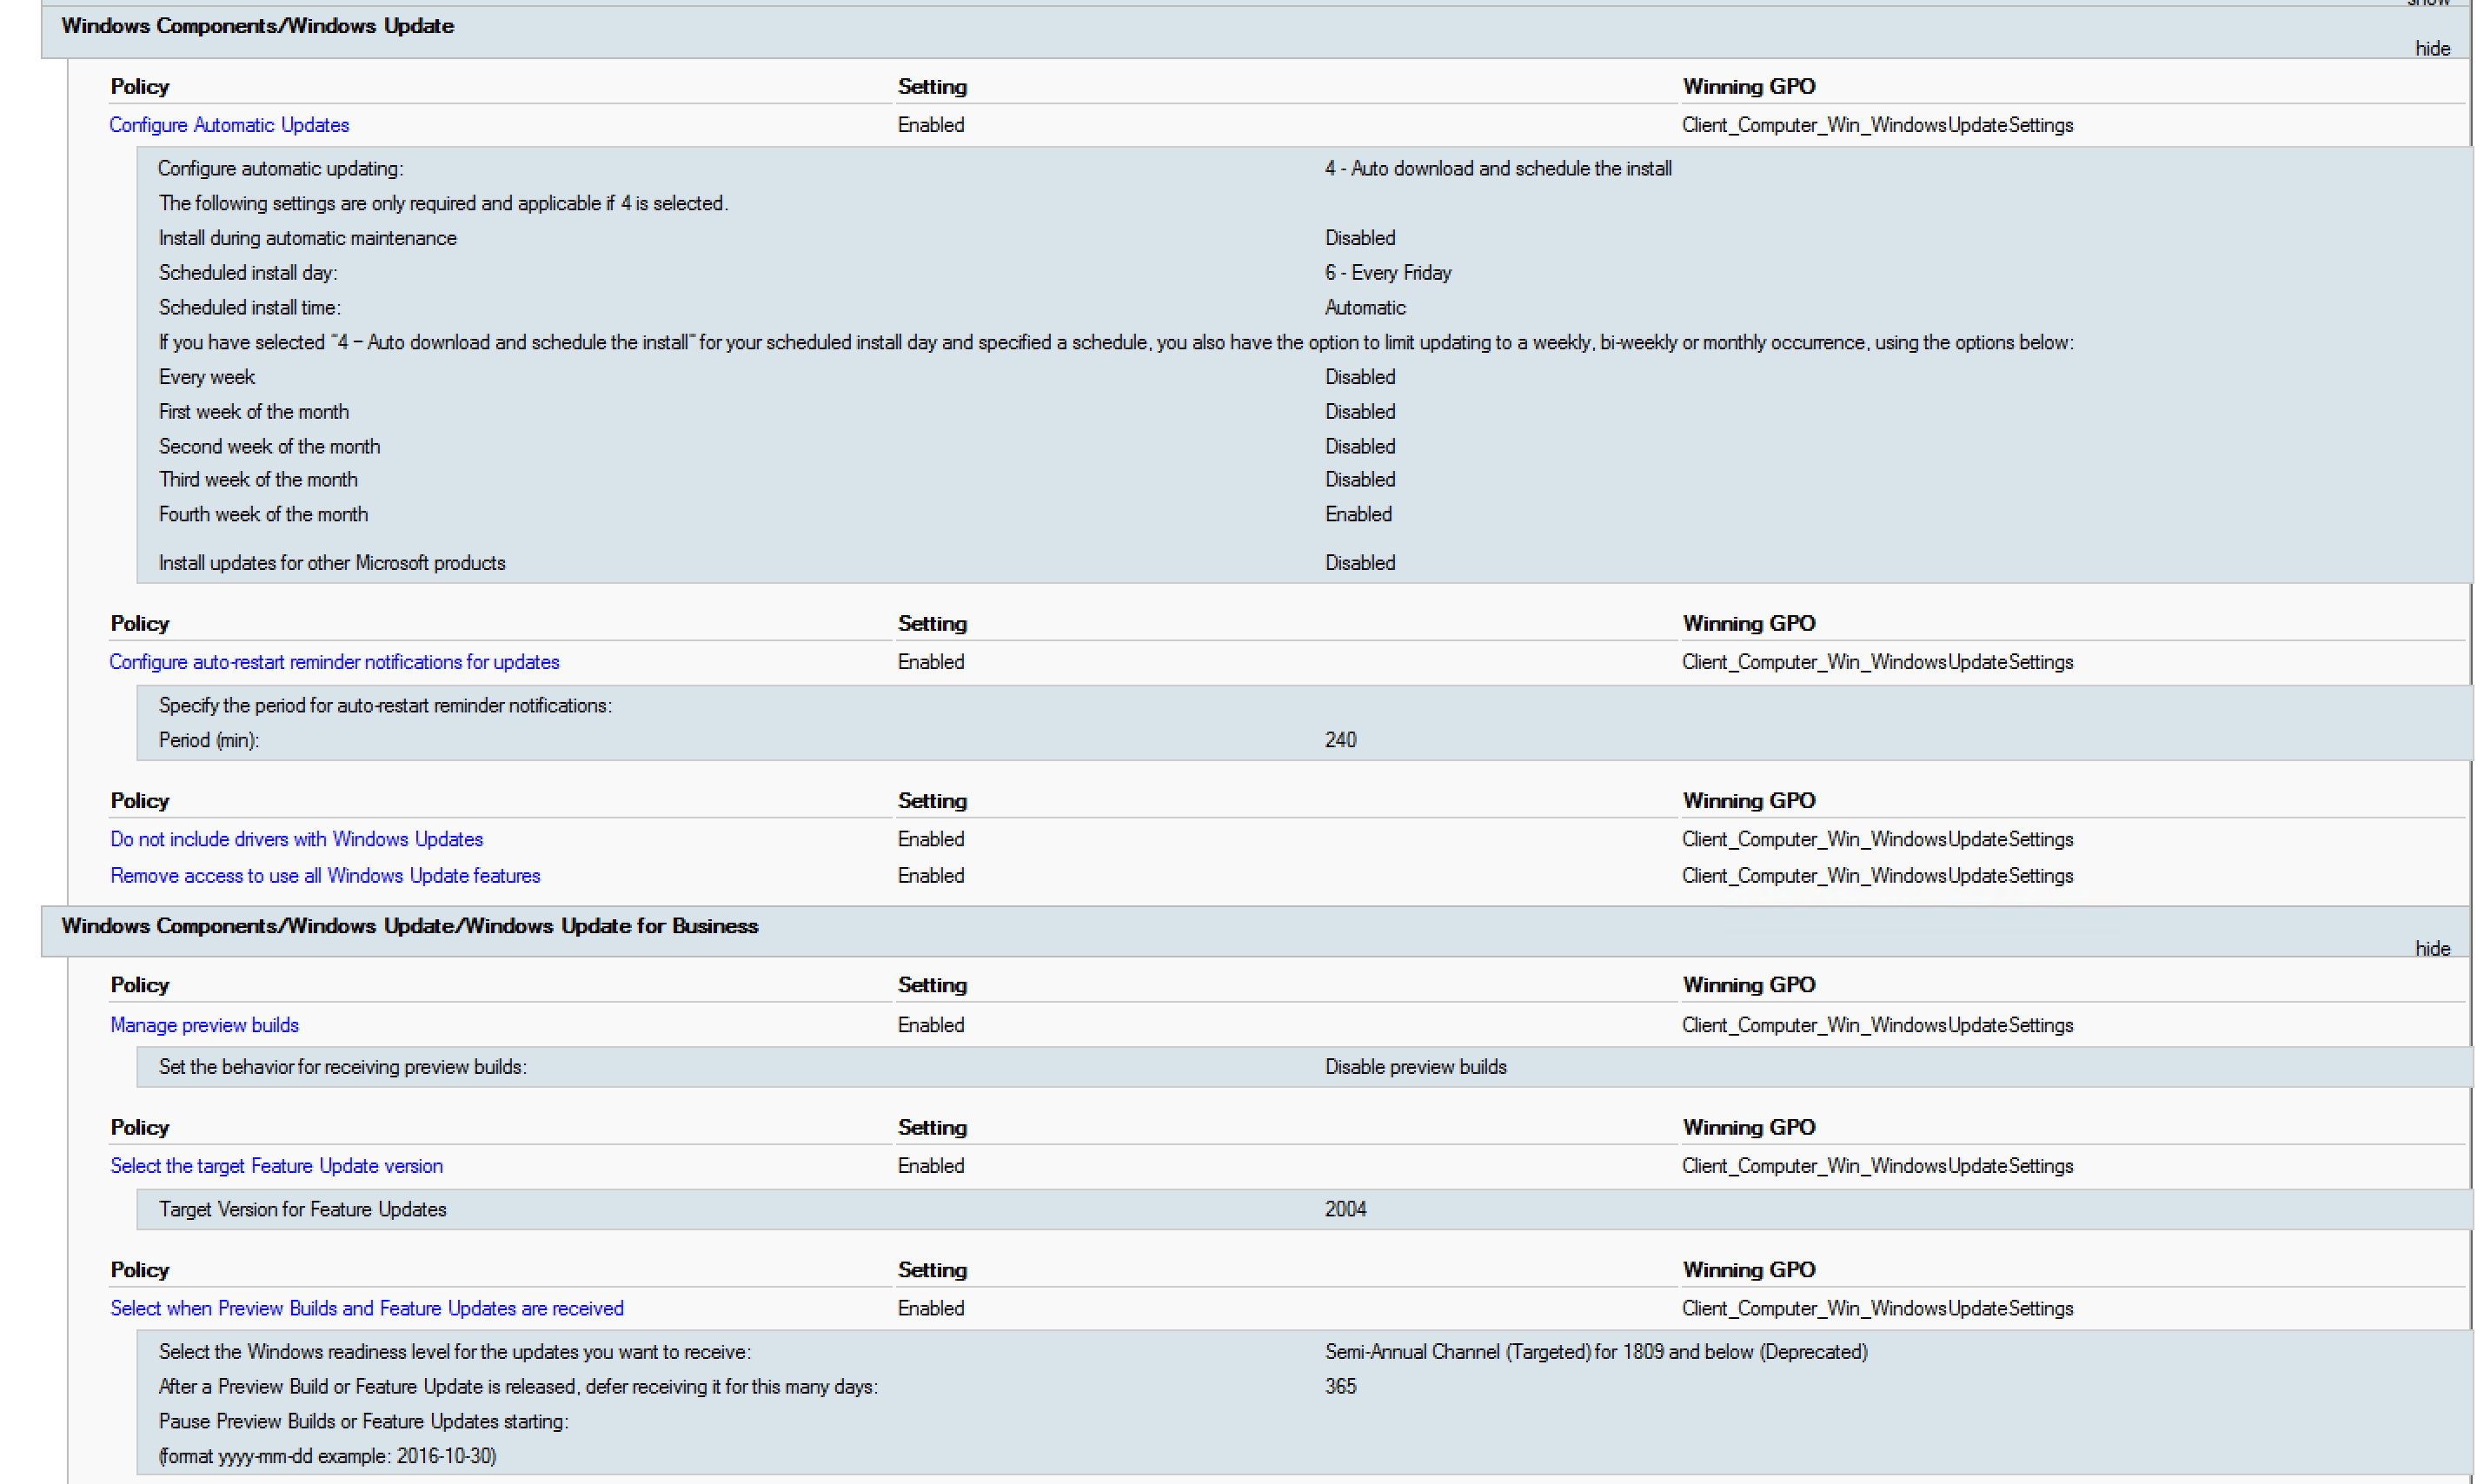
Task: Click the 2004 target version value
Action: click(1345, 1209)
